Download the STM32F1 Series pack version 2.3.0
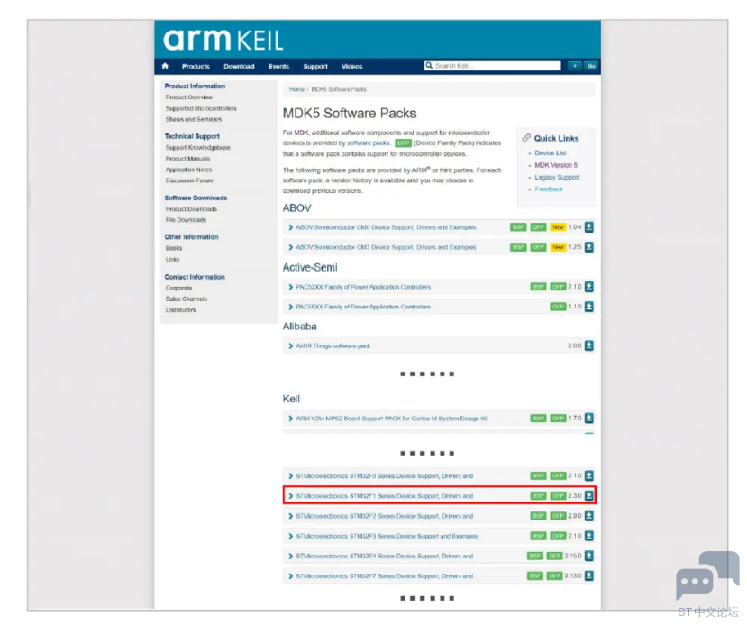 point(589,495)
